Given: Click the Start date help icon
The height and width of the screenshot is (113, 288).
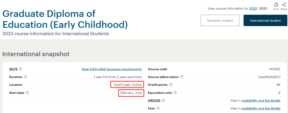Looking at the screenshot, I should coord(27,93).
